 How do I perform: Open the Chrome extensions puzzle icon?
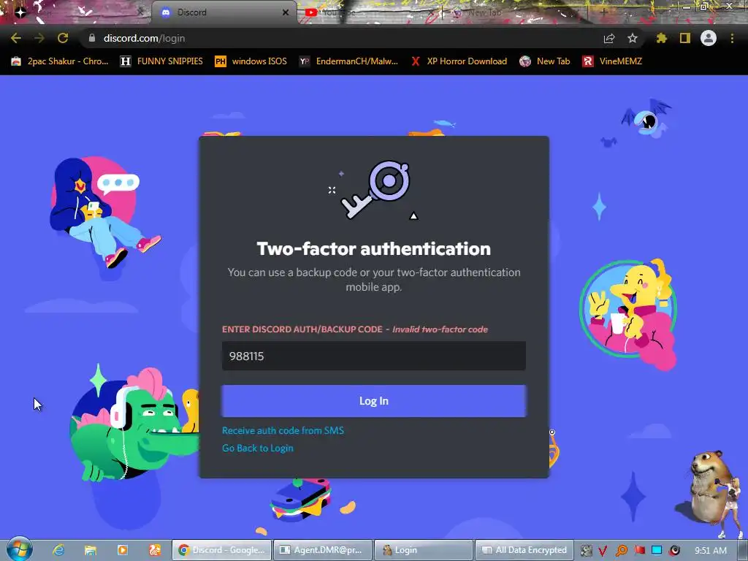[662, 38]
